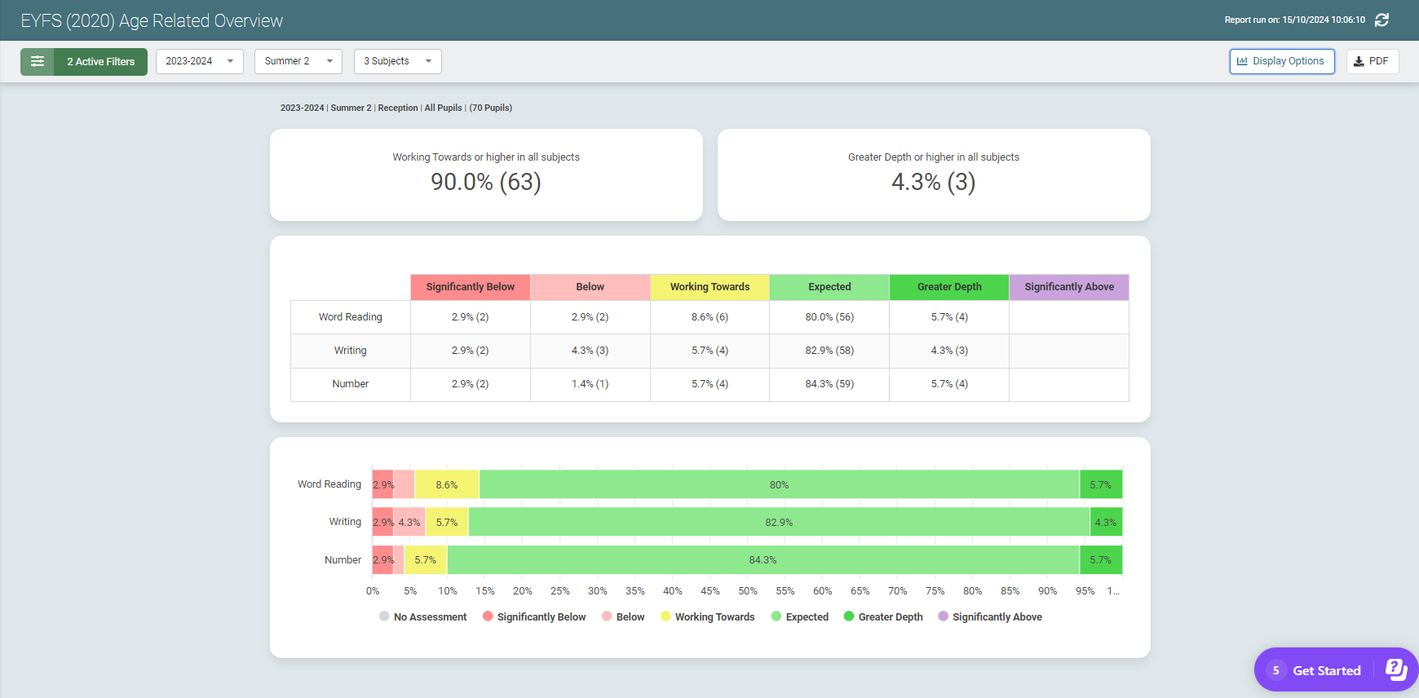The width and height of the screenshot is (1419, 698).
Task: Hide the Expected series in legend
Action: pyautogui.click(x=799, y=617)
